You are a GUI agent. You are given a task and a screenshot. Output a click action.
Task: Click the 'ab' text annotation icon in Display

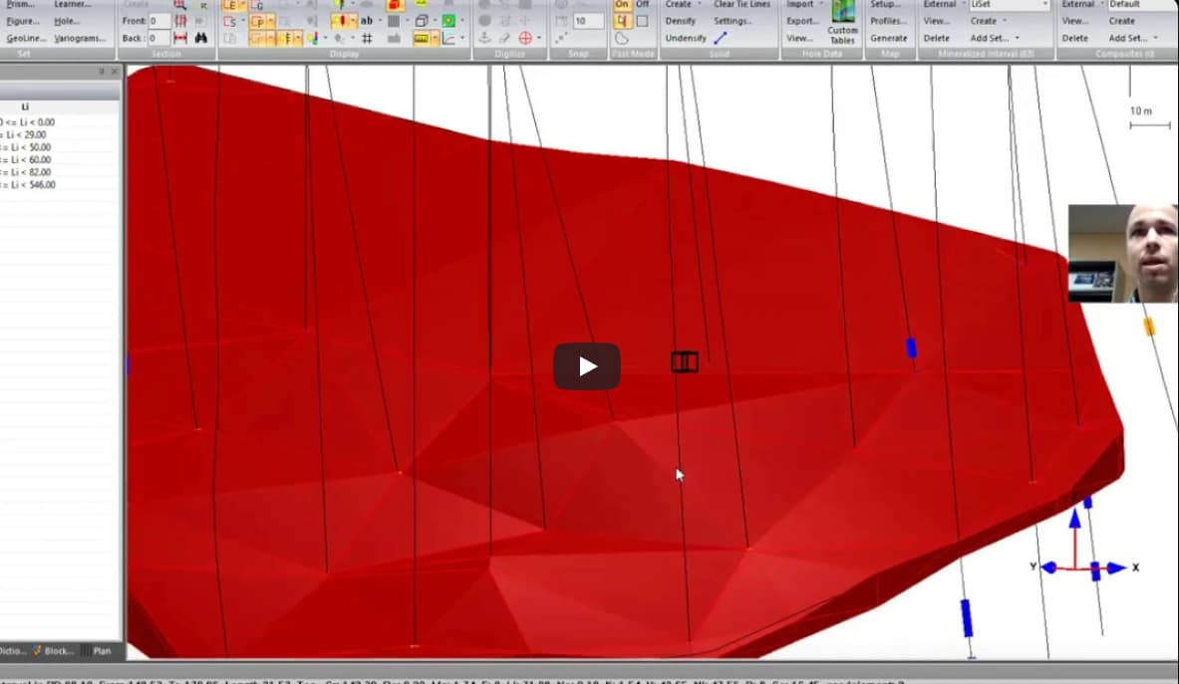point(367,21)
